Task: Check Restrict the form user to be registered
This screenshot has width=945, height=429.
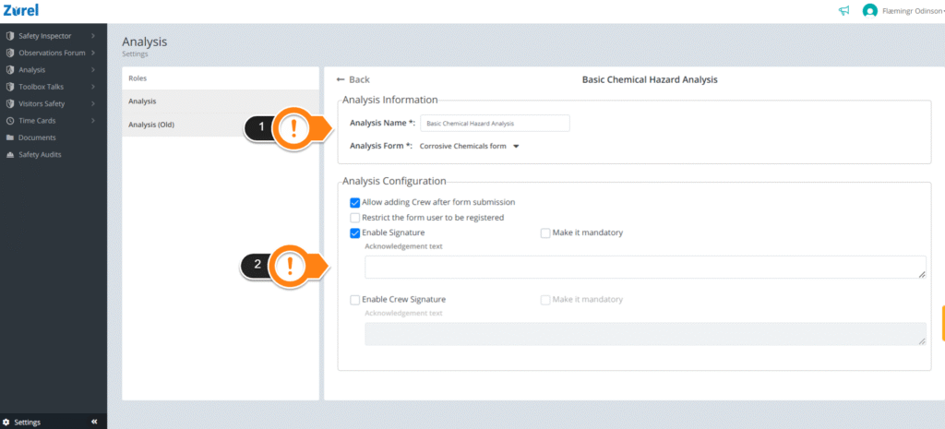Action: click(x=355, y=218)
